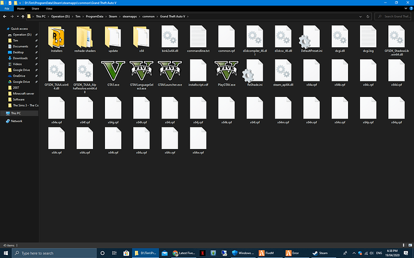Select dxgi.log file
The width and height of the screenshot is (414, 258).
pos(368,39)
